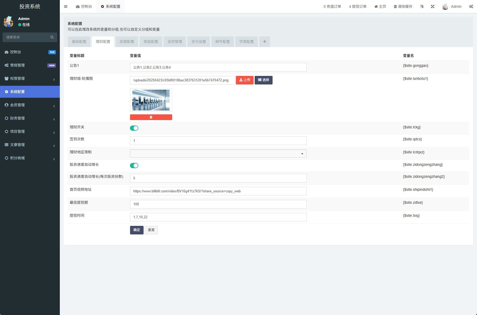Viewport: 477px width, 315px height.
Task: Expand the 财务管理 sidebar menu
Action: tap(30, 118)
